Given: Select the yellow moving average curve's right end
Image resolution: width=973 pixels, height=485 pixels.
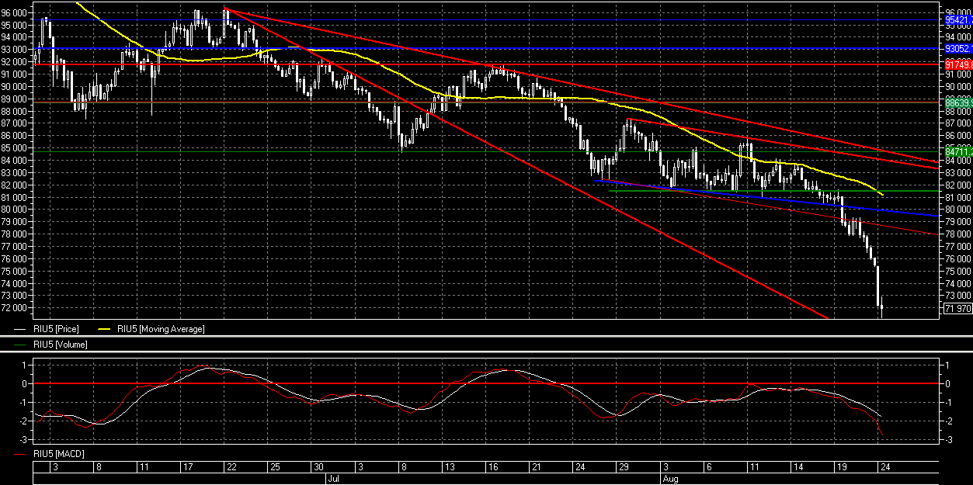Looking at the screenshot, I should coord(881,194).
